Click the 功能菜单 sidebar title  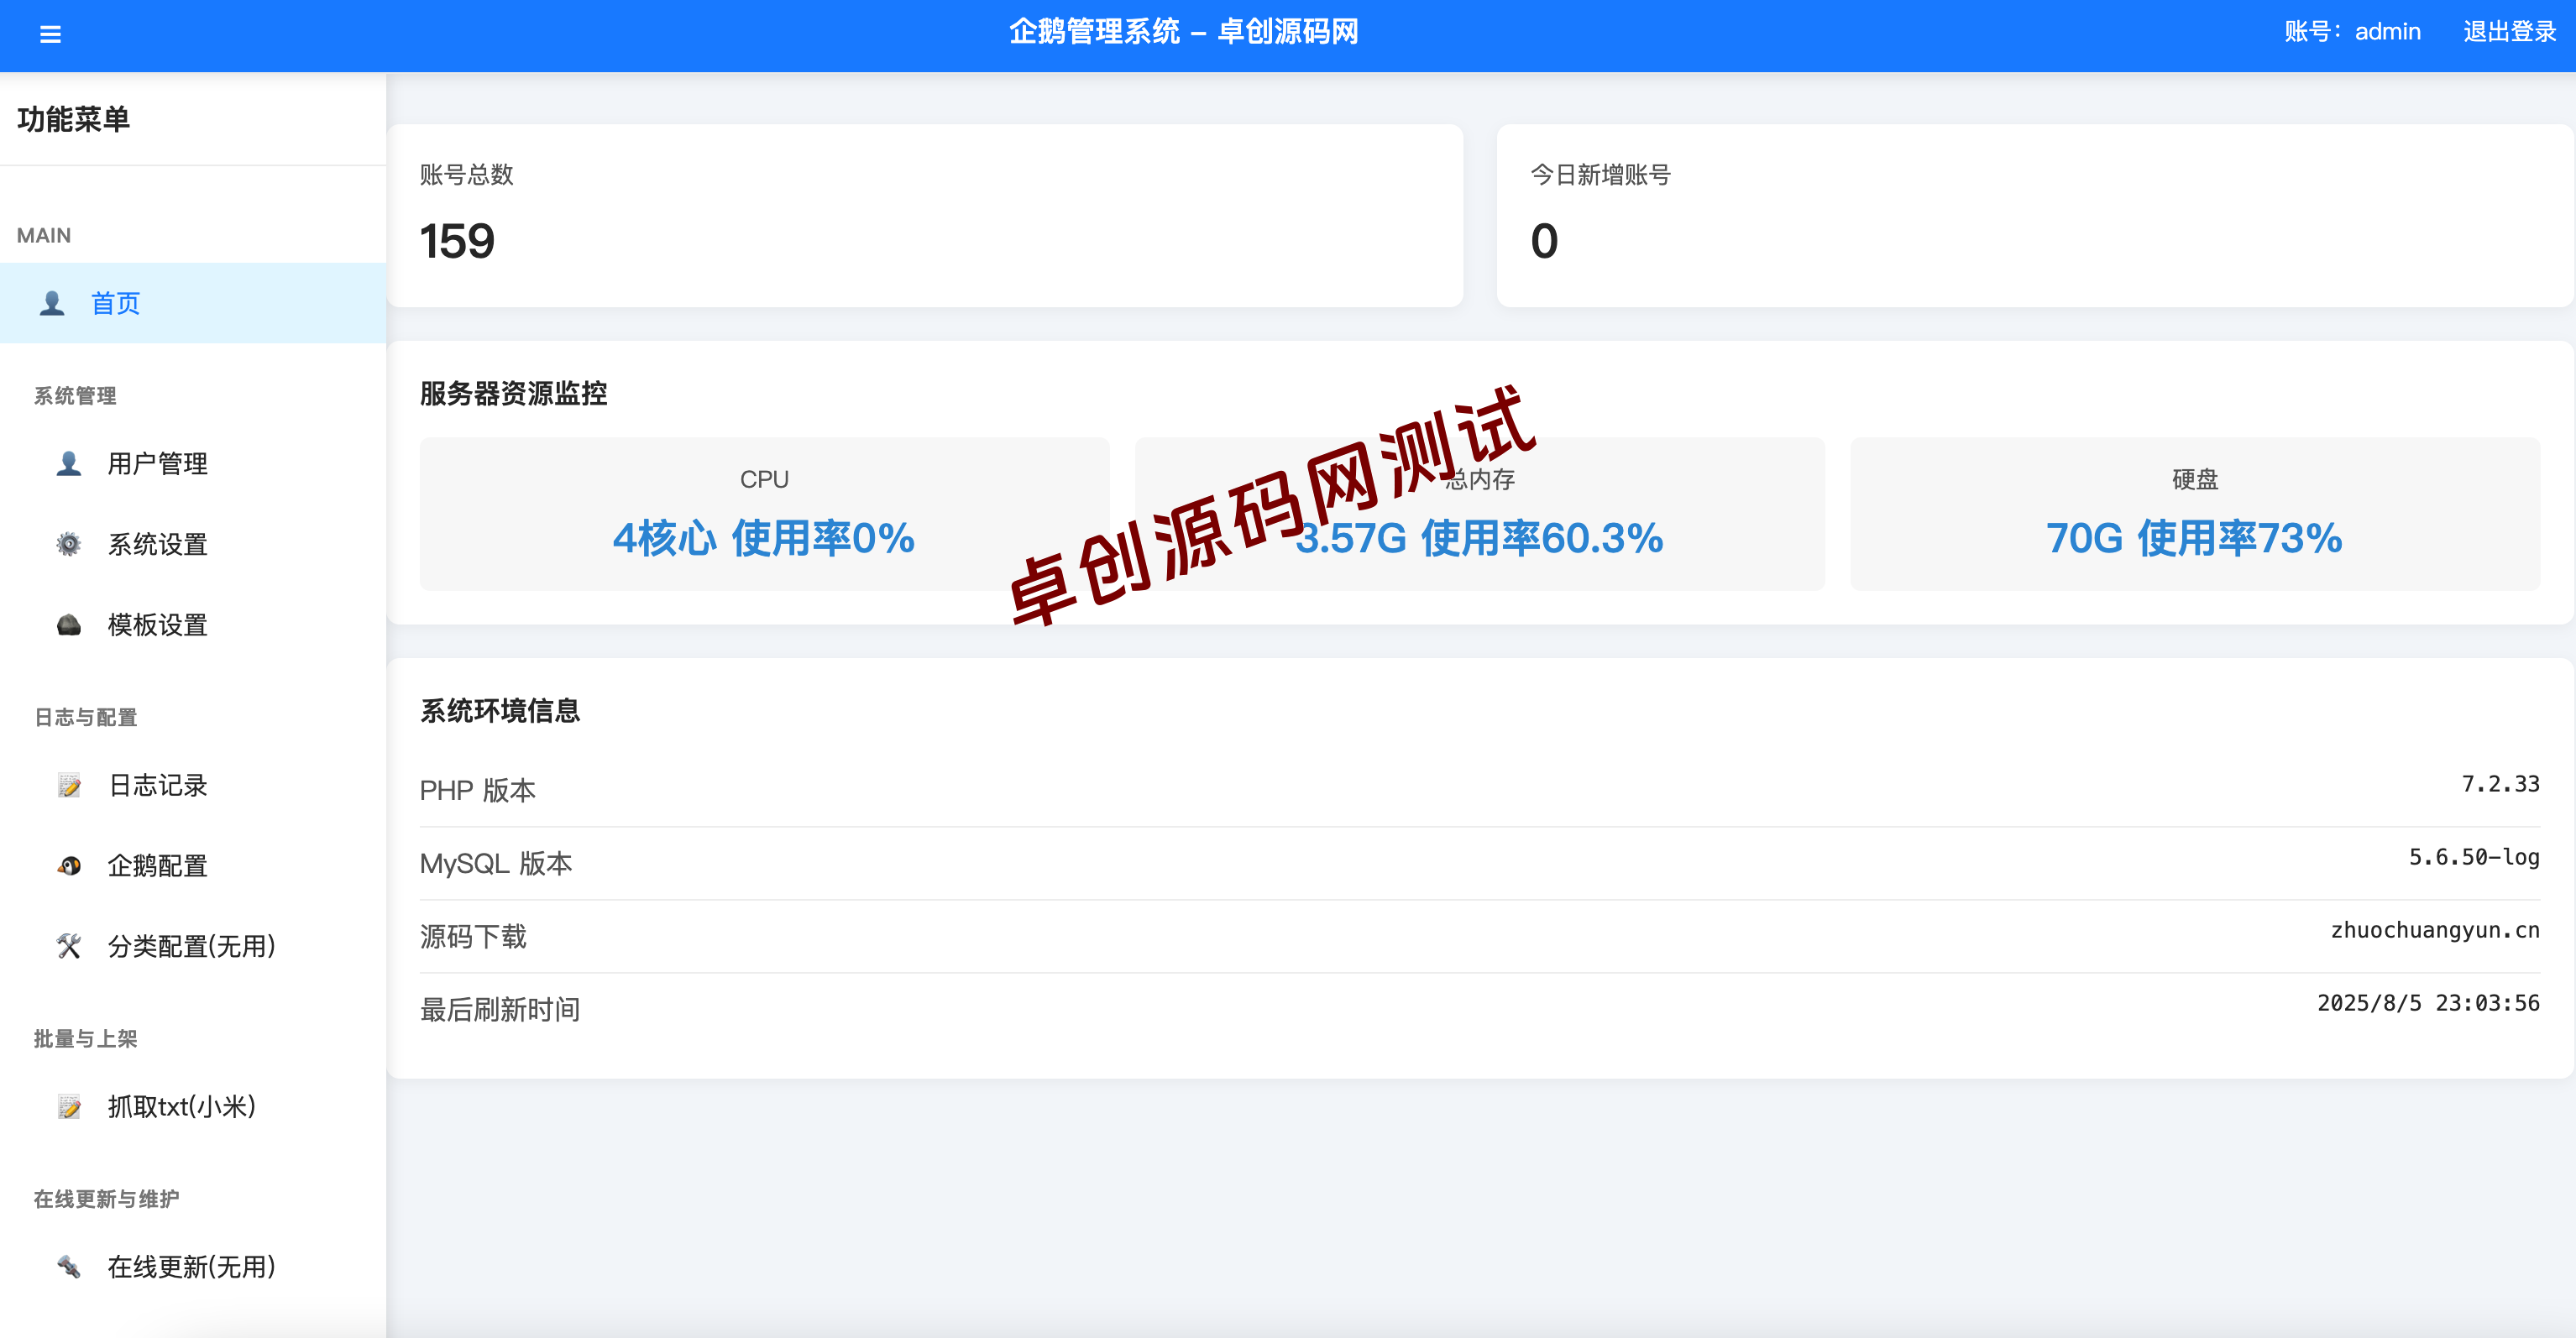coord(73,119)
